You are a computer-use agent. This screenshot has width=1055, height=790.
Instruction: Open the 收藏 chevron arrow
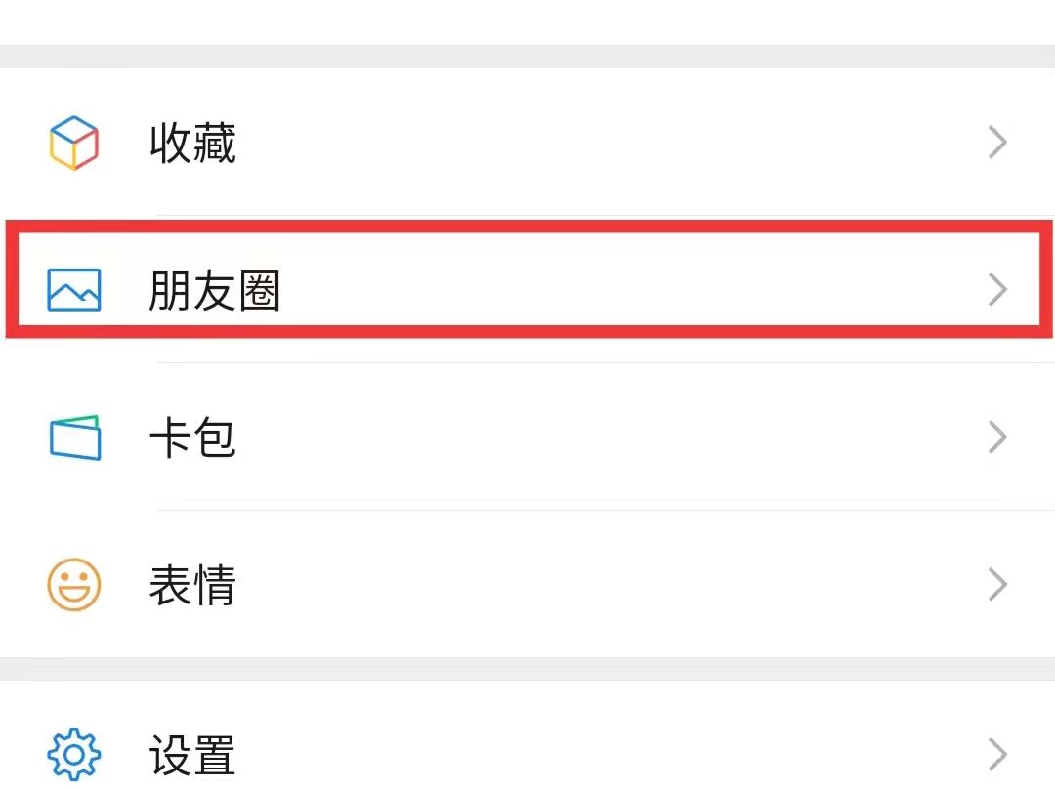996,143
